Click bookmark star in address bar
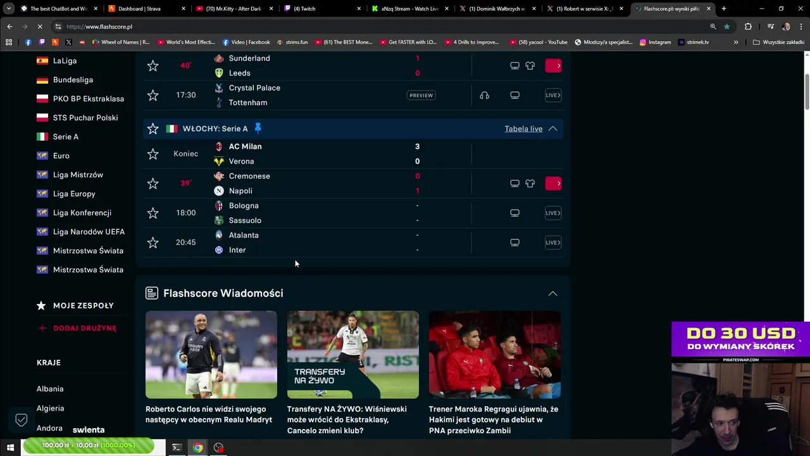810x456 pixels. (x=726, y=27)
